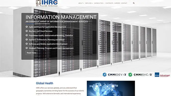
Task: Open the GSA Advantage logo
Action: tap(162, 75)
